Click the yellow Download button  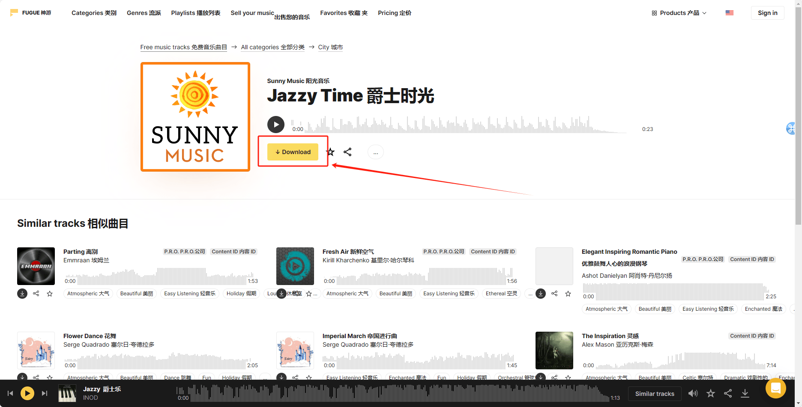pos(293,152)
